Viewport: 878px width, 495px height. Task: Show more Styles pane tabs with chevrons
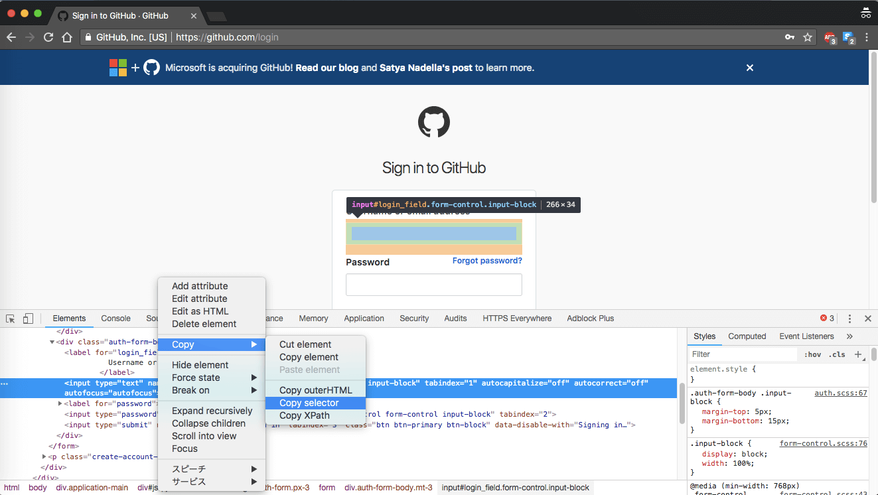(x=849, y=336)
